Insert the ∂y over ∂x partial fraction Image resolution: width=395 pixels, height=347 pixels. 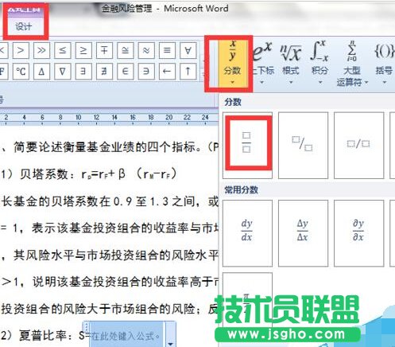(358, 233)
